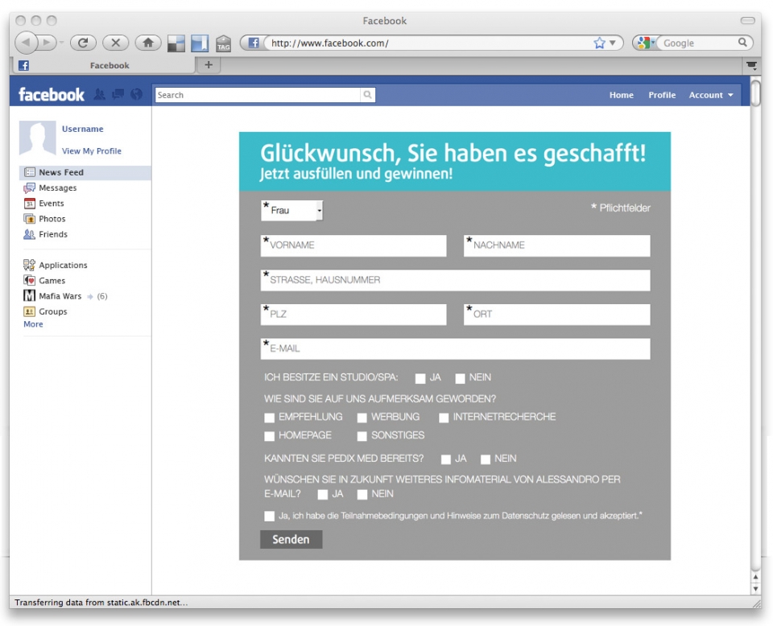The height and width of the screenshot is (626, 773).
Task: Select the Facebook browser tab
Action: 102,65
